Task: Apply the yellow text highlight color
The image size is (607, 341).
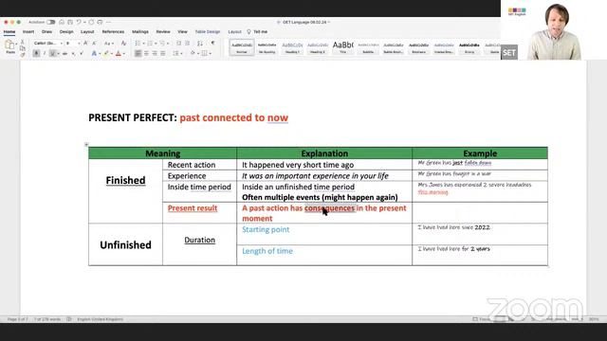Action: [105, 53]
